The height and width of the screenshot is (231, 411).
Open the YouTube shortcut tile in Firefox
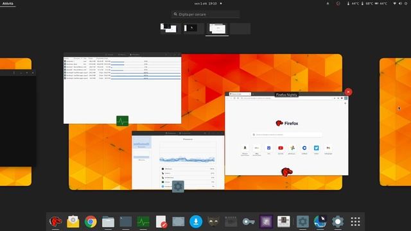[x=281, y=148]
